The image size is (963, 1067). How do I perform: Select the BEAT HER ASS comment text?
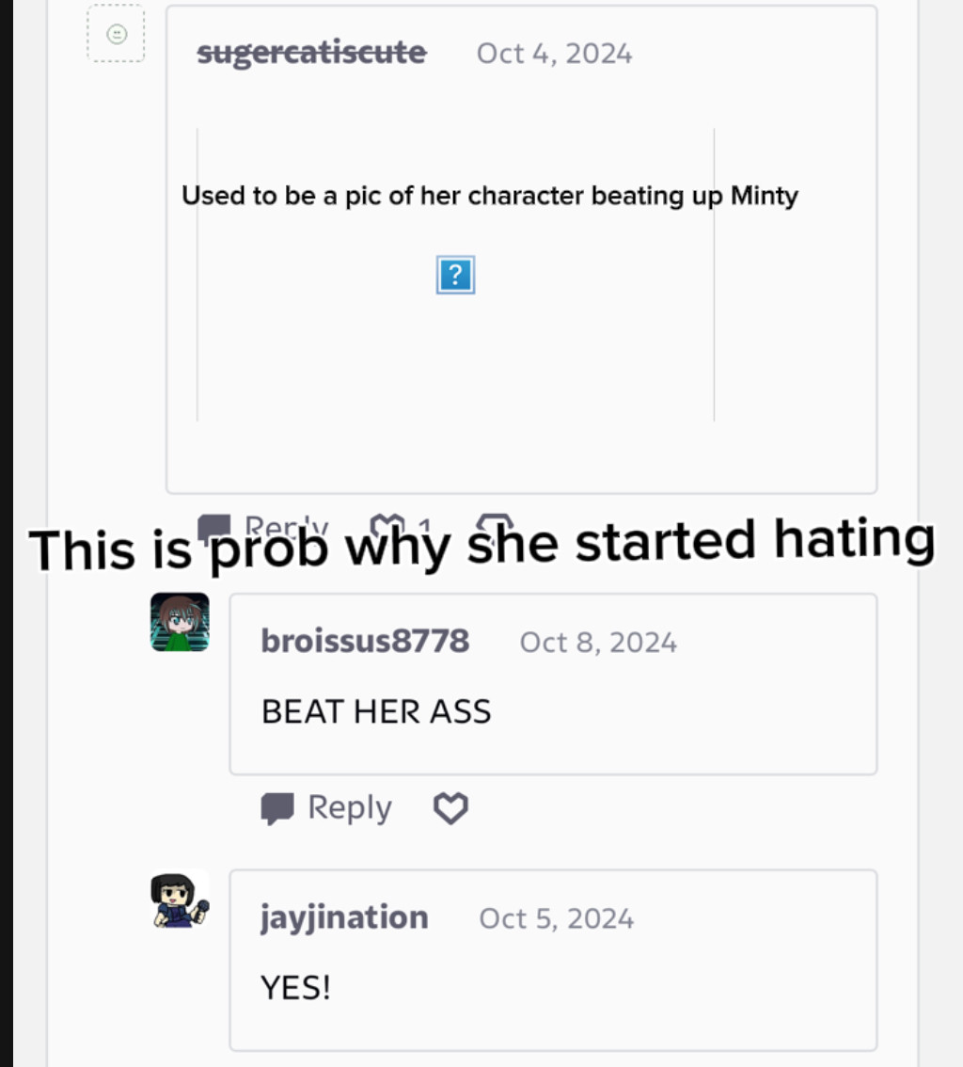tap(376, 711)
